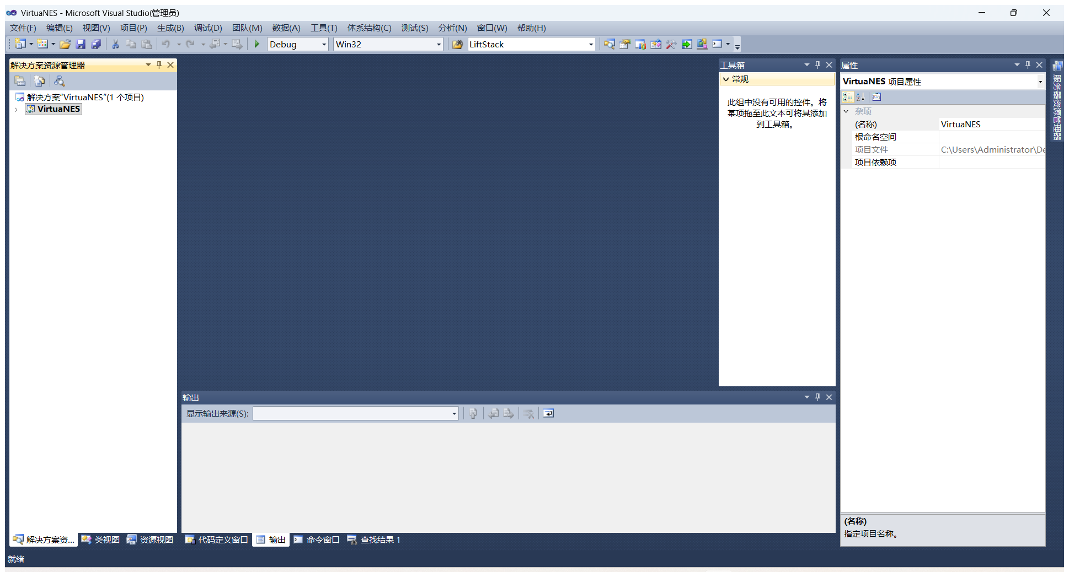Open the 调试(D) debug menu
Screen dimensions: 1069x572
tap(208, 28)
